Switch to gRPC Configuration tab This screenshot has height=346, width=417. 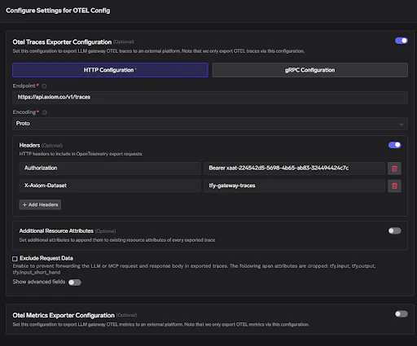(x=309, y=70)
